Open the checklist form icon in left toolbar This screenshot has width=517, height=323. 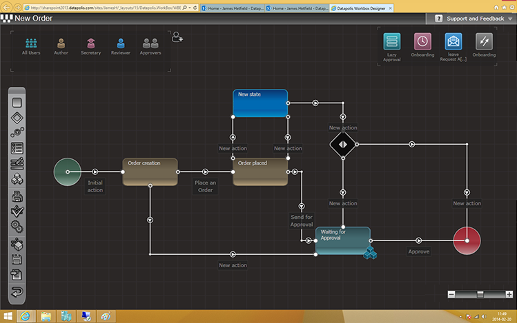click(x=17, y=148)
